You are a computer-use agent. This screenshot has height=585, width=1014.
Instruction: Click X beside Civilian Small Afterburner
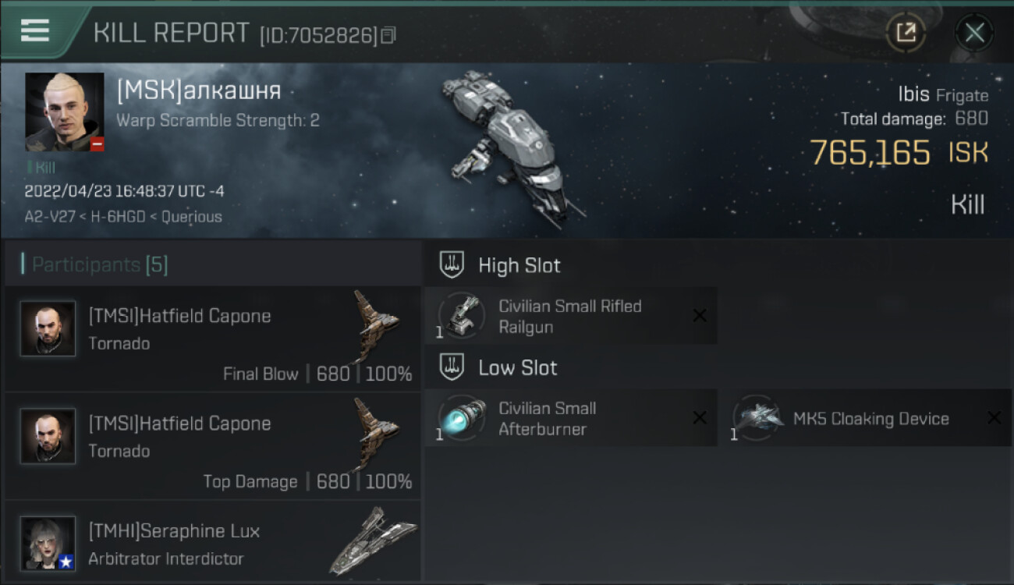click(x=700, y=418)
